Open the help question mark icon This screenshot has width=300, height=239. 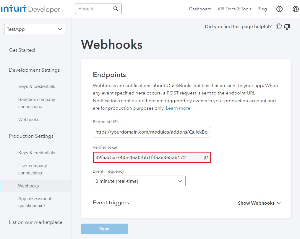[279, 9]
